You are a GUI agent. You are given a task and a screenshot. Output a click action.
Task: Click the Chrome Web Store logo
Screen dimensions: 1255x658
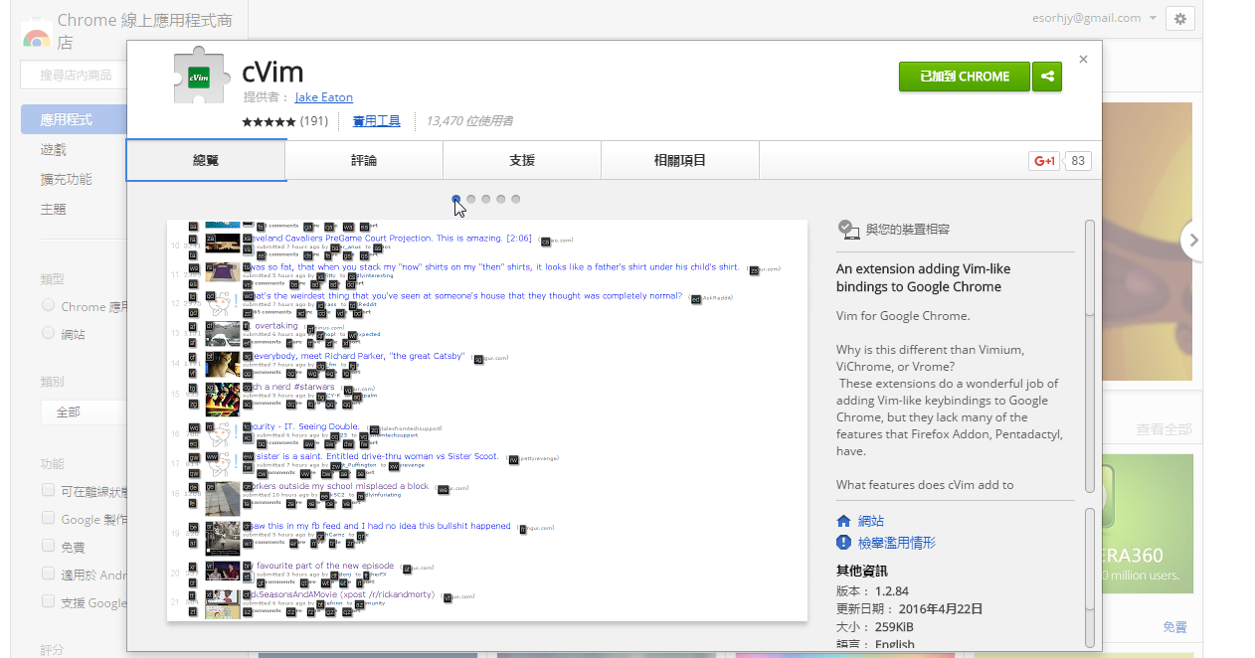click(x=35, y=35)
